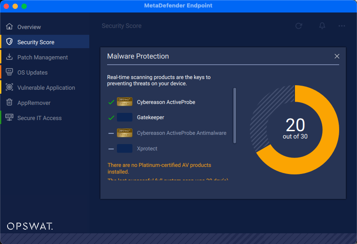Minimize the window with yellow button
The width and height of the screenshot is (357, 244).
[15, 6]
